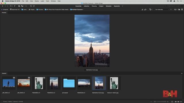
Task: Open the Apple menu
Action: [3, 1]
